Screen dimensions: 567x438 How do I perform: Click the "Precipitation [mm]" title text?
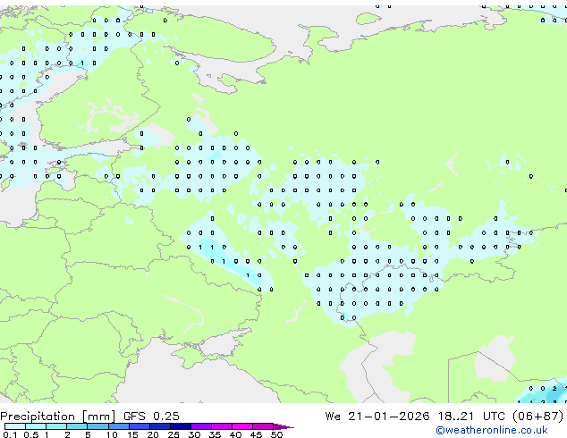pos(58,417)
